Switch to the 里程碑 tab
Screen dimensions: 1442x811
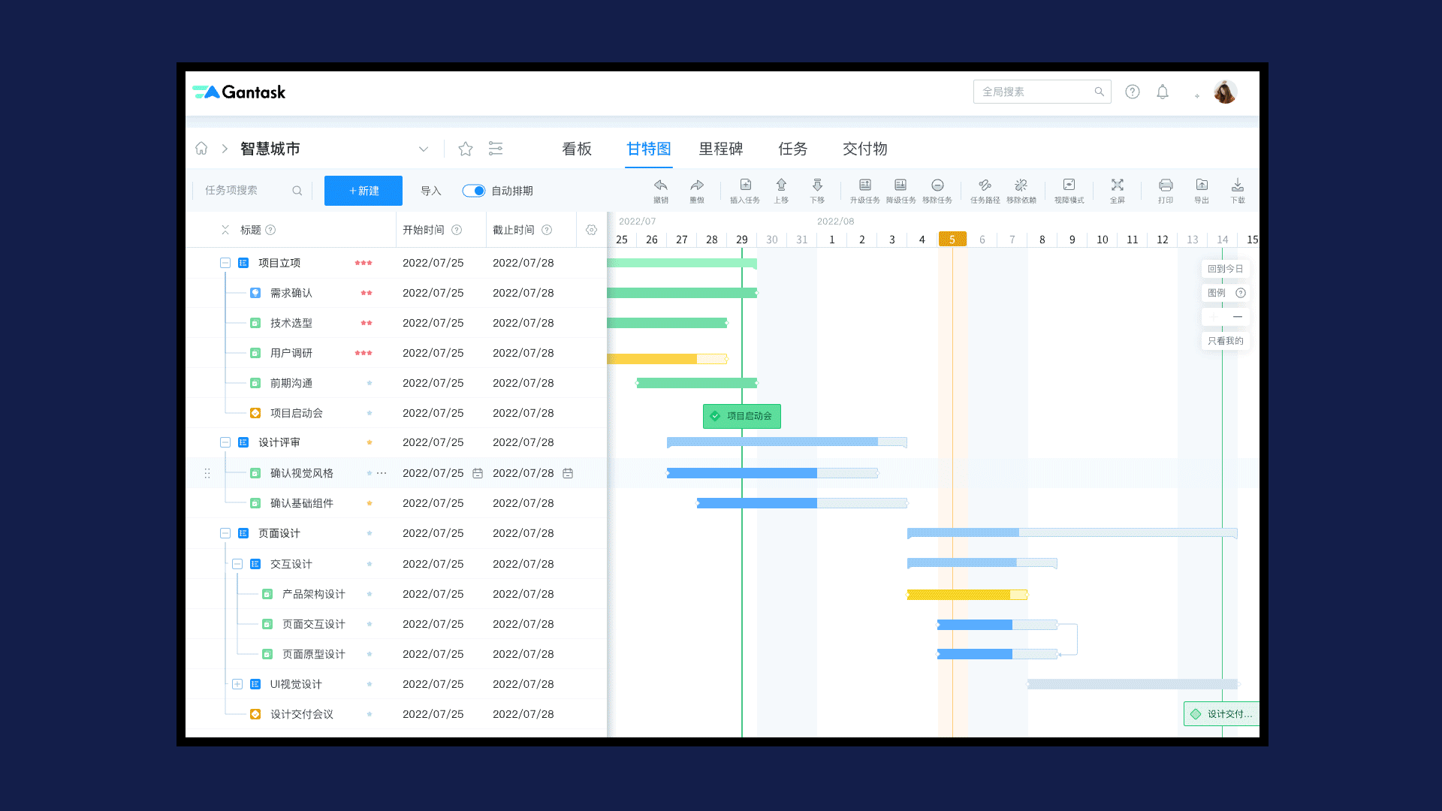(721, 149)
